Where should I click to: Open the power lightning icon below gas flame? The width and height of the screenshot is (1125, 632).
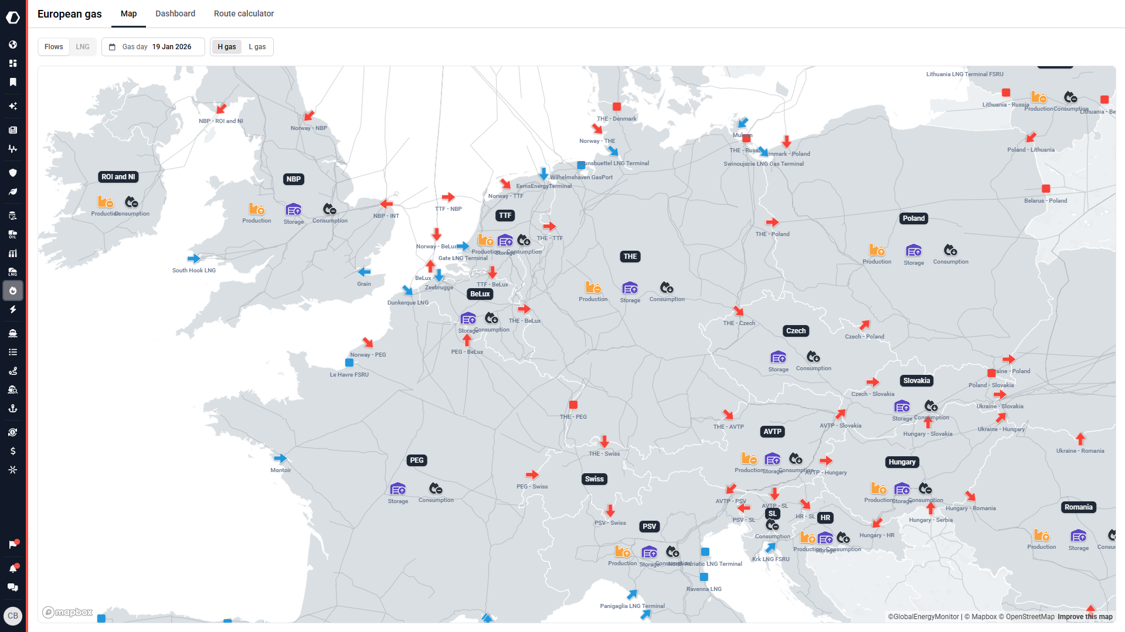[13, 310]
